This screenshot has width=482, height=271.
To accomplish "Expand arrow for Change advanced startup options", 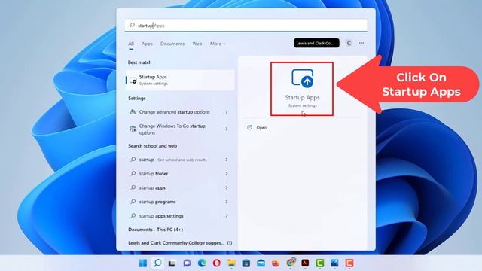I will [227, 112].
